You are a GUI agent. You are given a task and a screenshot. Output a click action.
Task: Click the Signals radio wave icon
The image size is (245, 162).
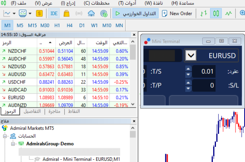click(x=79, y=14)
